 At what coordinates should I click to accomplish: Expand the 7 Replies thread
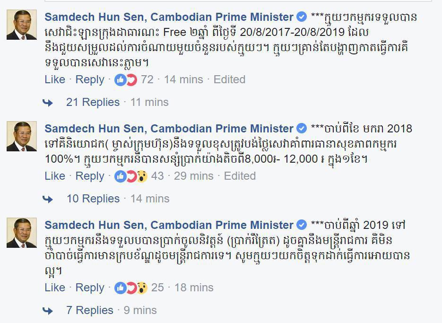[90, 310]
